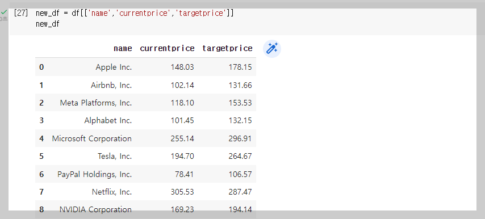
Task: Click Alphabet's target price 132.15
Action: [x=240, y=120]
